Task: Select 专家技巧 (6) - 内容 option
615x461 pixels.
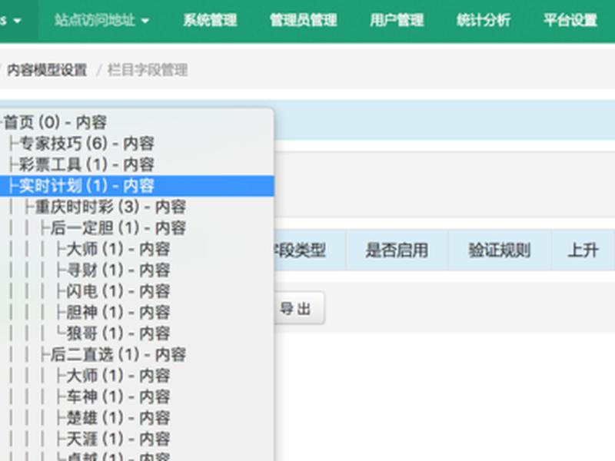Action: (x=137, y=144)
